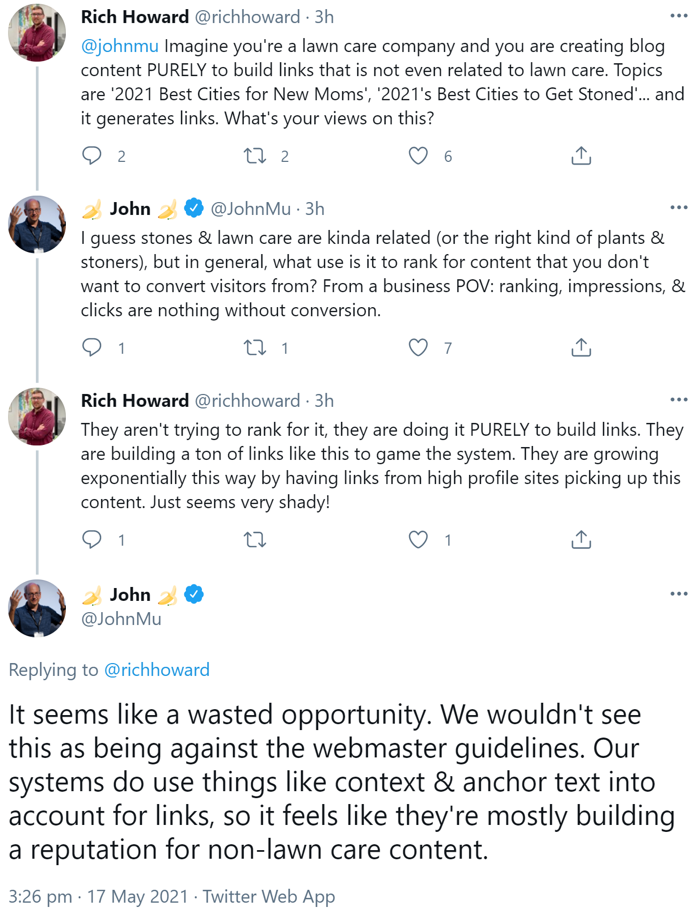The width and height of the screenshot is (700, 915).
Task: Share John's tweet about conversion
Action: [x=581, y=347]
